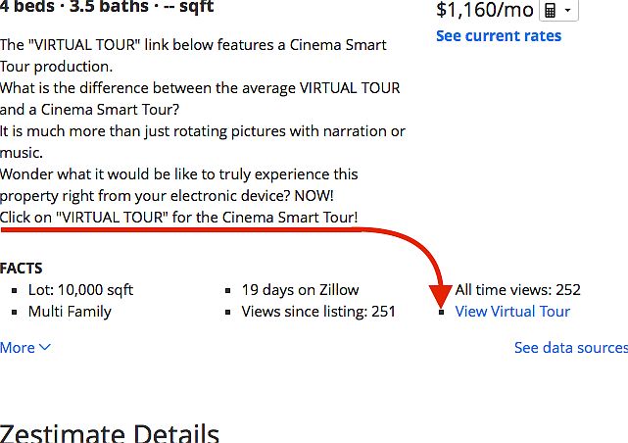Open the calculator dropdown arrow
Screen dimensions: 628x443
568,11
